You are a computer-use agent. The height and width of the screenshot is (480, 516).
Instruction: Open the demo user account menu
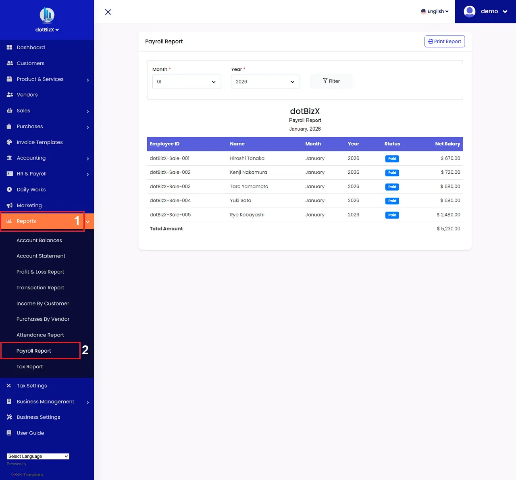pyautogui.click(x=485, y=11)
